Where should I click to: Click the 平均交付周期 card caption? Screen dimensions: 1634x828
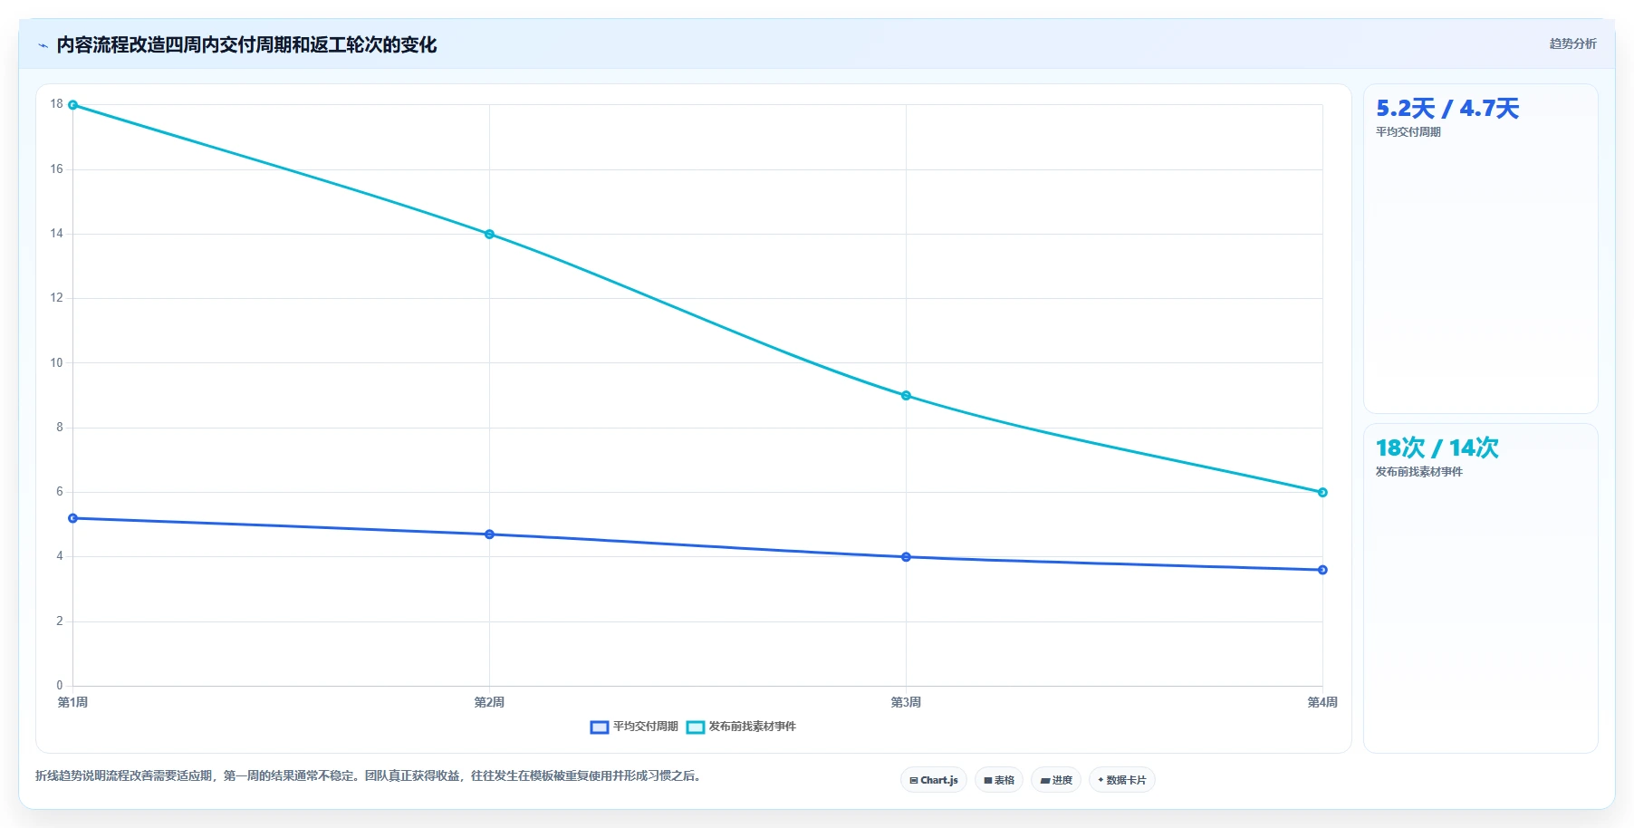pos(1408,132)
